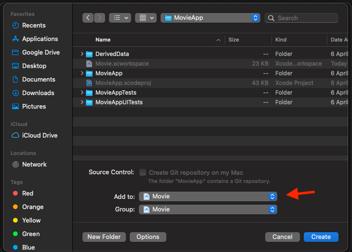Screen dimensions: 352x252
Task: Sort files by the Name column header
Action: pos(103,40)
